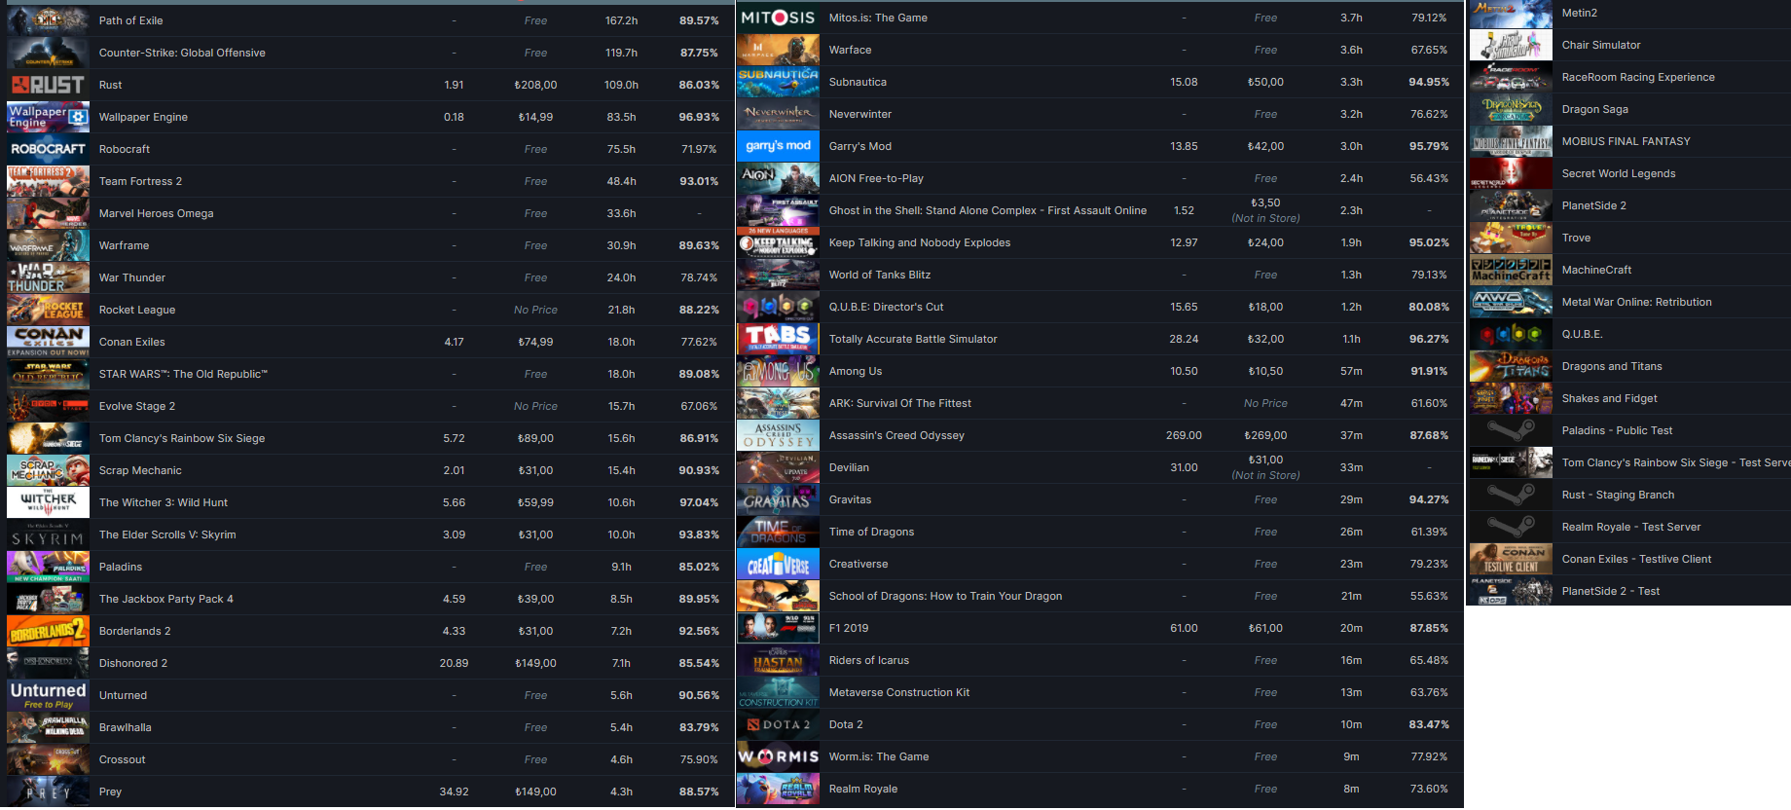Click the Assassin's Creed Odyssey thumbnail

pos(778,435)
